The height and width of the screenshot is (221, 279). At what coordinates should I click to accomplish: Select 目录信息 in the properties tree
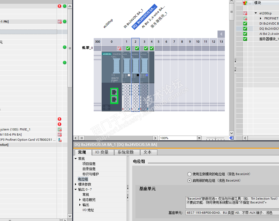(89, 169)
